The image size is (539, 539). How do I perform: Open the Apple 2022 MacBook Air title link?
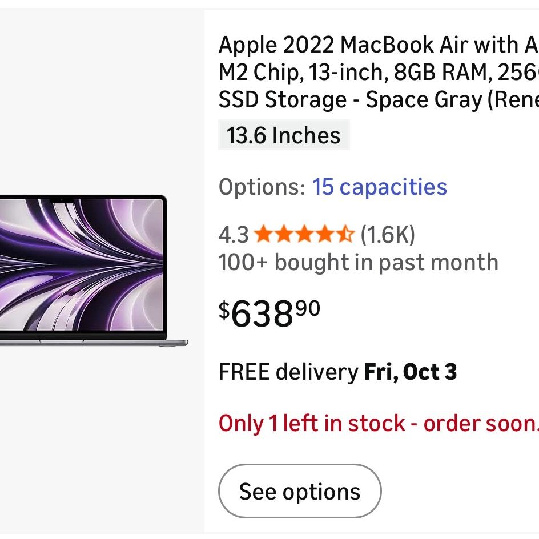379,72
